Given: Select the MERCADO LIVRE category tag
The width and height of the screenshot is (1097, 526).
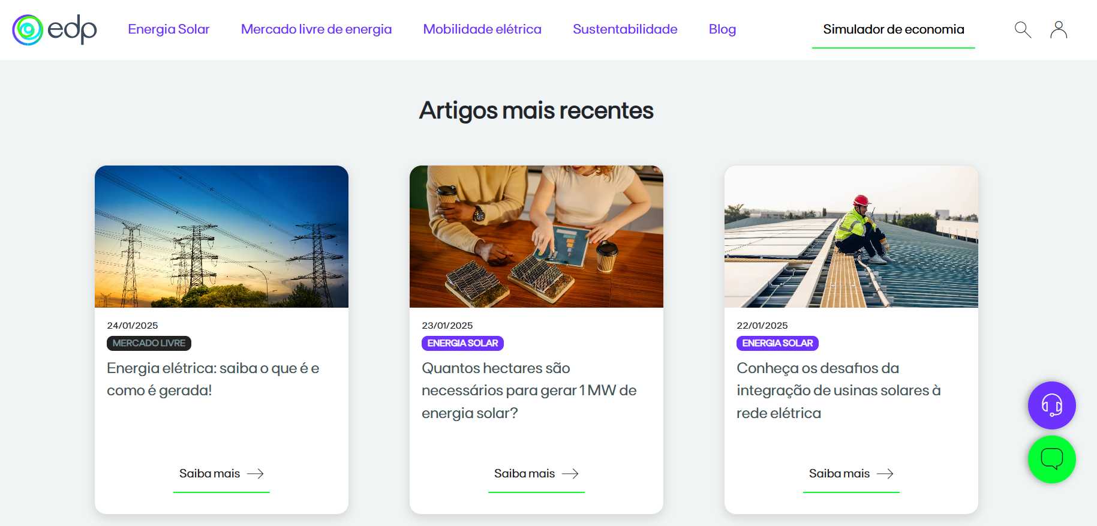Looking at the screenshot, I should point(149,343).
